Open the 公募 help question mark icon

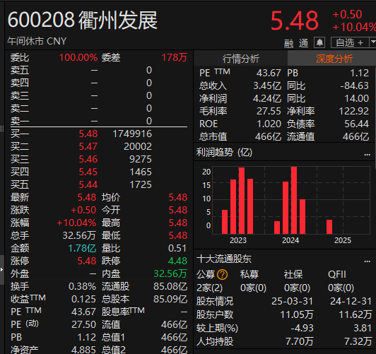(222, 274)
